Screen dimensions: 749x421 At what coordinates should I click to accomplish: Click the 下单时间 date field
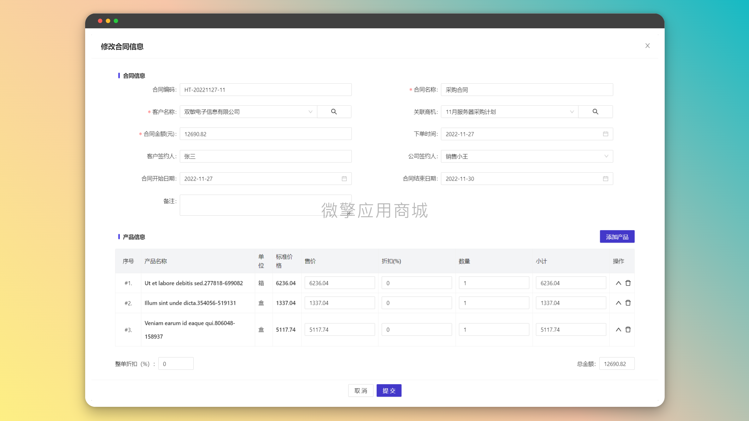point(527,134)
